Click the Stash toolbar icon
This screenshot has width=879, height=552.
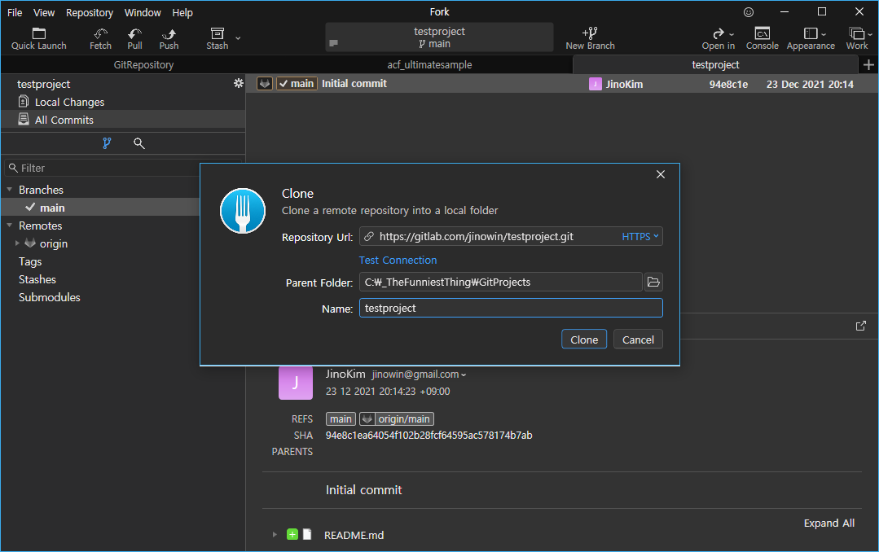(217, 38)
